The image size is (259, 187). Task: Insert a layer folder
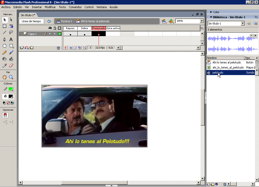coord(31,48)
